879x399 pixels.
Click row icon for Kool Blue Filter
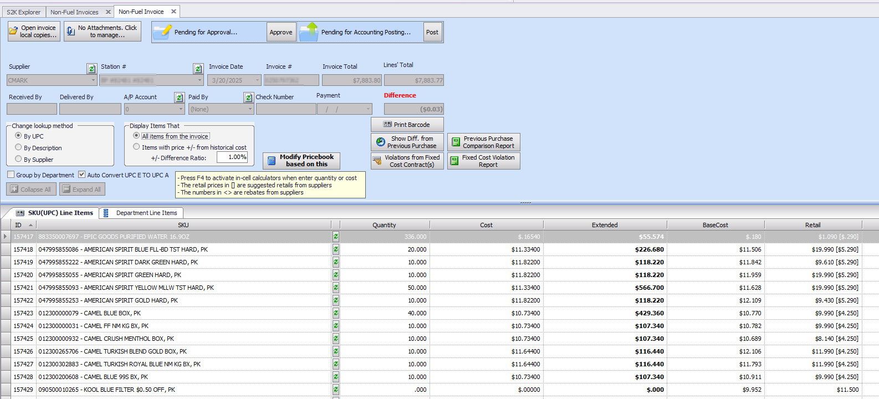click(336, 390)
